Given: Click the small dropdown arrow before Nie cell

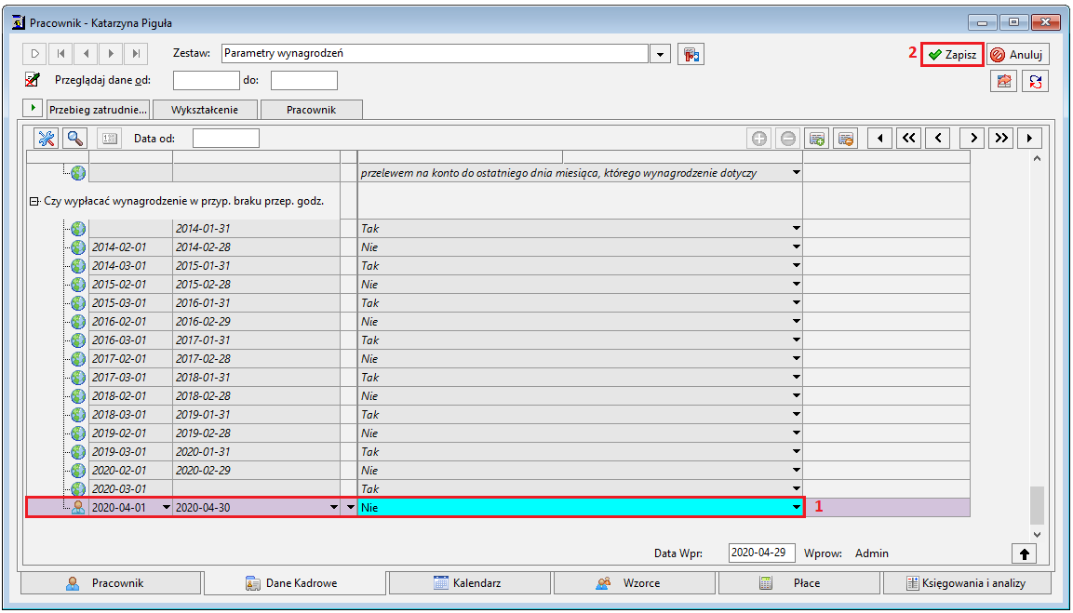Looking at the screenshot, I should point(351,508).
